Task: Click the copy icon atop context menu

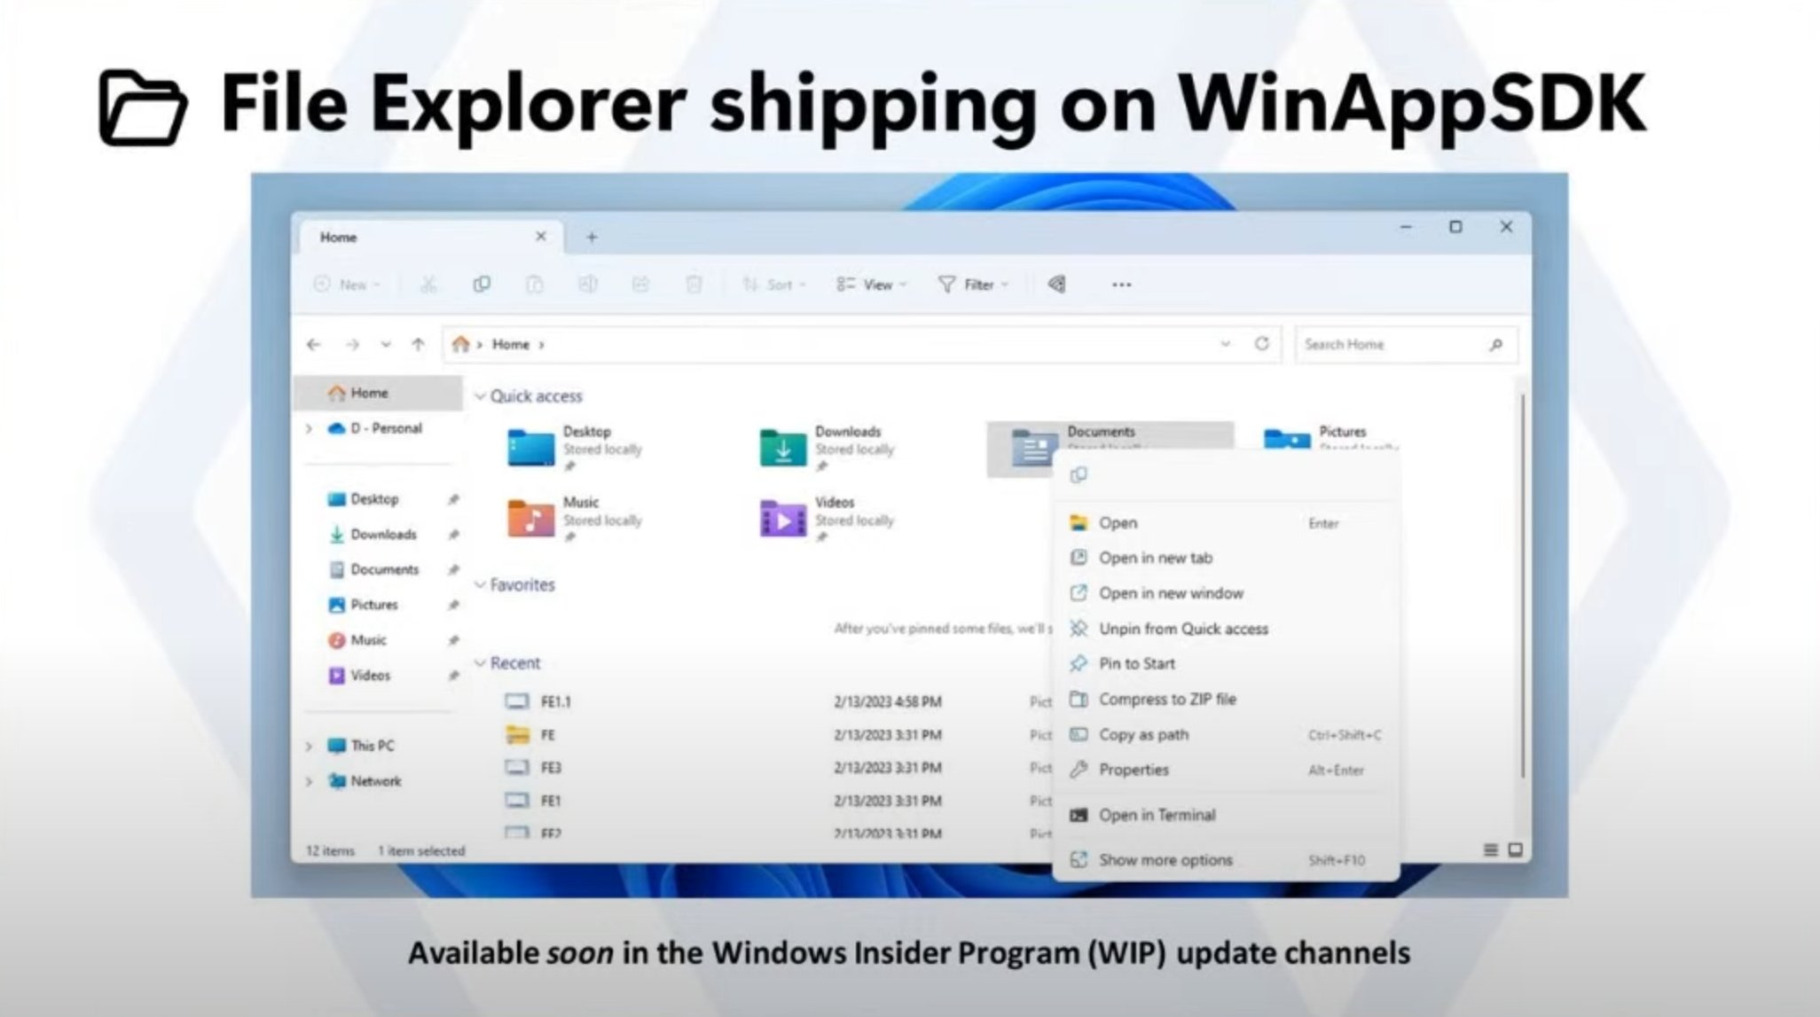Action: coord(1079,475)
